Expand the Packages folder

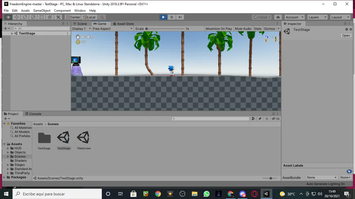coord(4,177)
